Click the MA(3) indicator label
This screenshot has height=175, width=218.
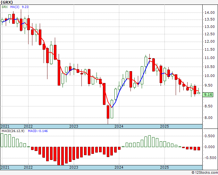(15, 7)
